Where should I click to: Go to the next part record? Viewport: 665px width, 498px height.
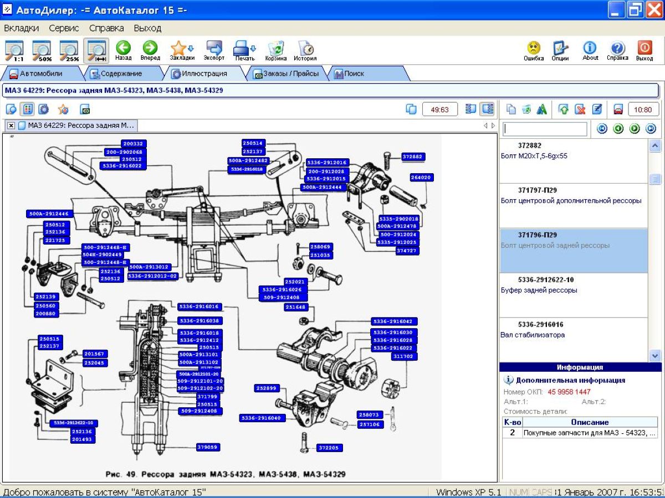[635, 129]
